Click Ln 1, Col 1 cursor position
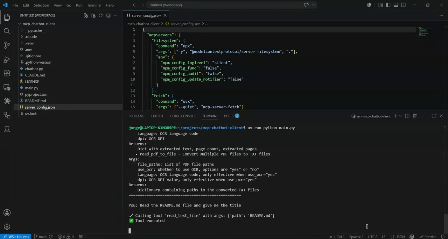Screen dimensions: 448x239 [336, 237]
